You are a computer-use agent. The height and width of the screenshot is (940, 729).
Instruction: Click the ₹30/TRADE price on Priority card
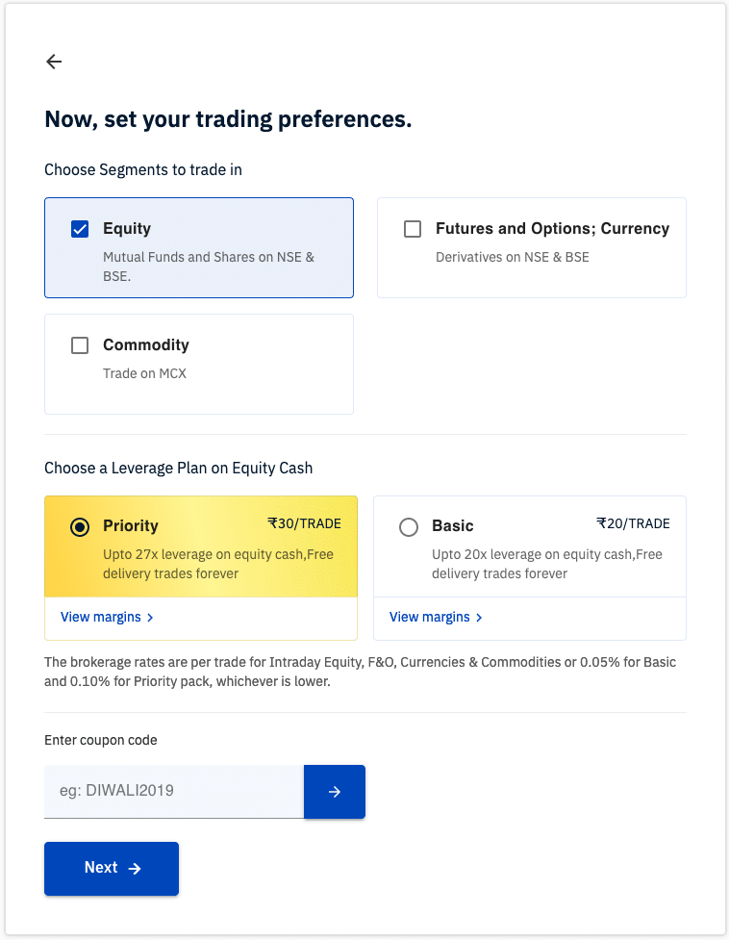pyautogui.click(x=304, y=523)
